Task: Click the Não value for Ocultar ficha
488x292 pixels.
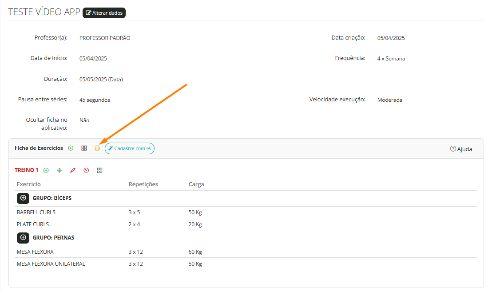Action: point(84,120)
